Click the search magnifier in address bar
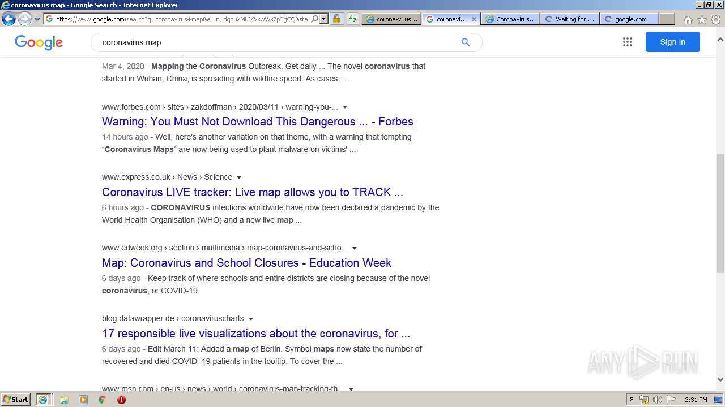The image size is (725, 407). (315, 19)
